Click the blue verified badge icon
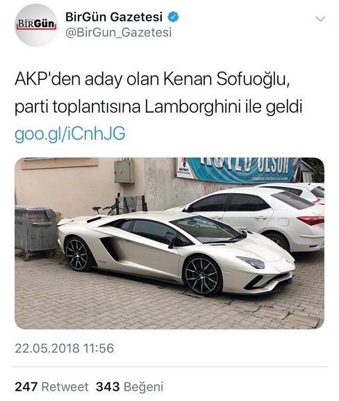Screen dimensions: 339x401 tap(173, 17)
